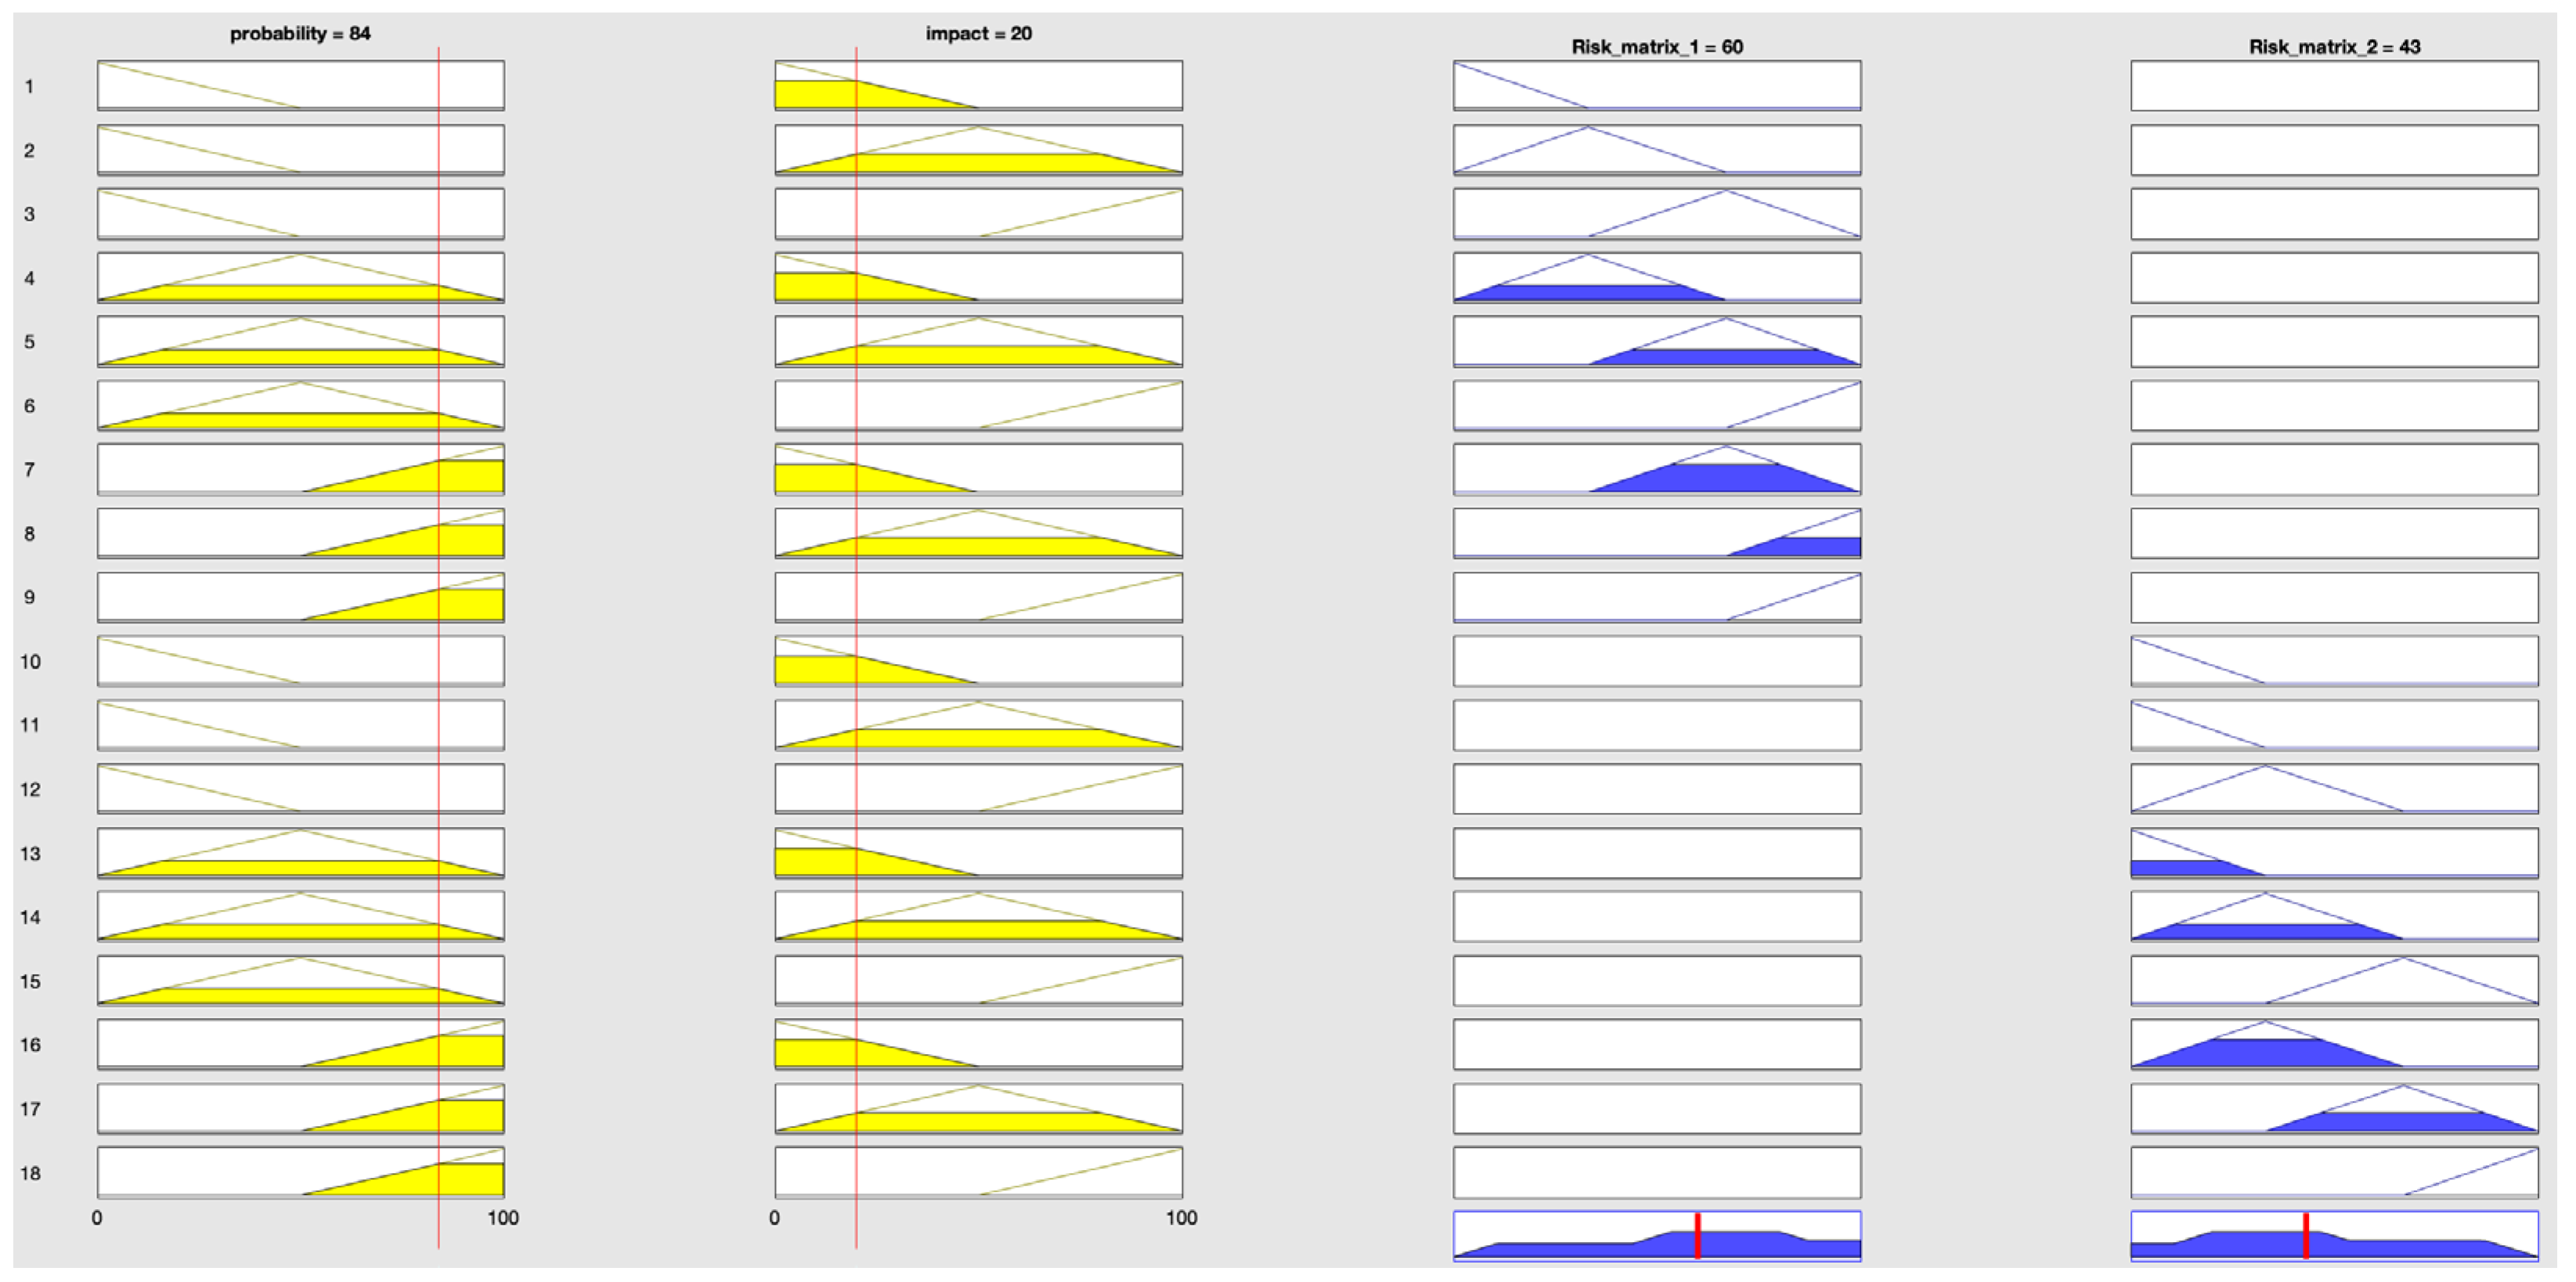Screen dimensions: 2576x1282
Task: Click the 'Risk_matrix_2 = 43' title
Action: point(2334,46)
